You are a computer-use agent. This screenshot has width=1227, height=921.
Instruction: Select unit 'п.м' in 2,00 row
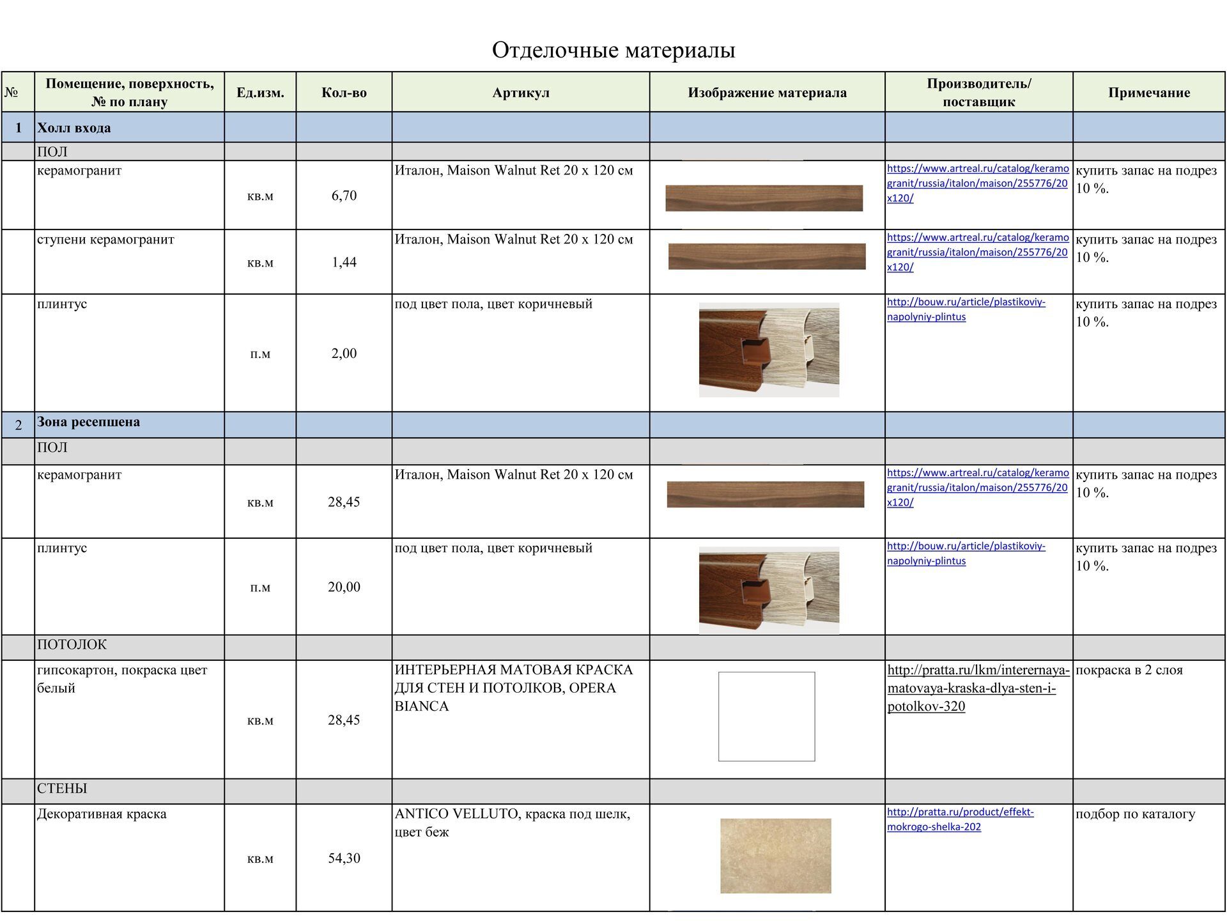(260, 353)
